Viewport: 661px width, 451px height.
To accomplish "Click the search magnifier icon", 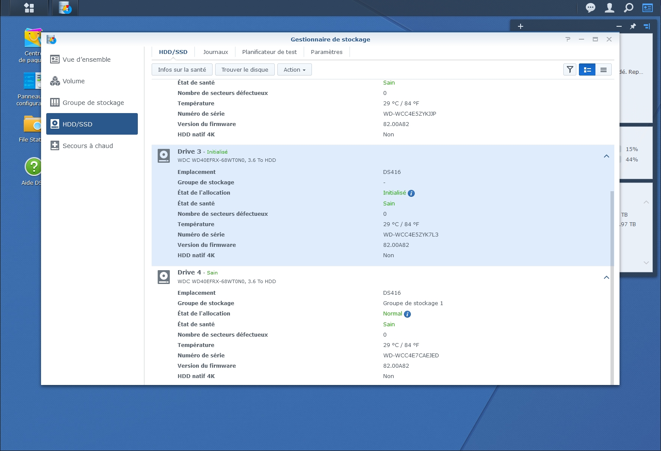I will [x=629, y=8].
